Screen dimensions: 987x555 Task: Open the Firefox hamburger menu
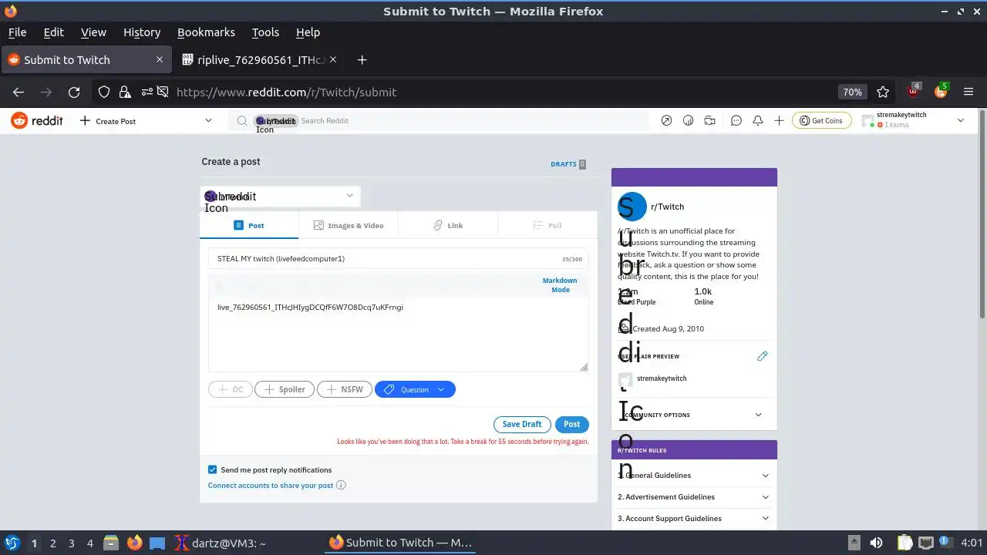click(968, 92)
